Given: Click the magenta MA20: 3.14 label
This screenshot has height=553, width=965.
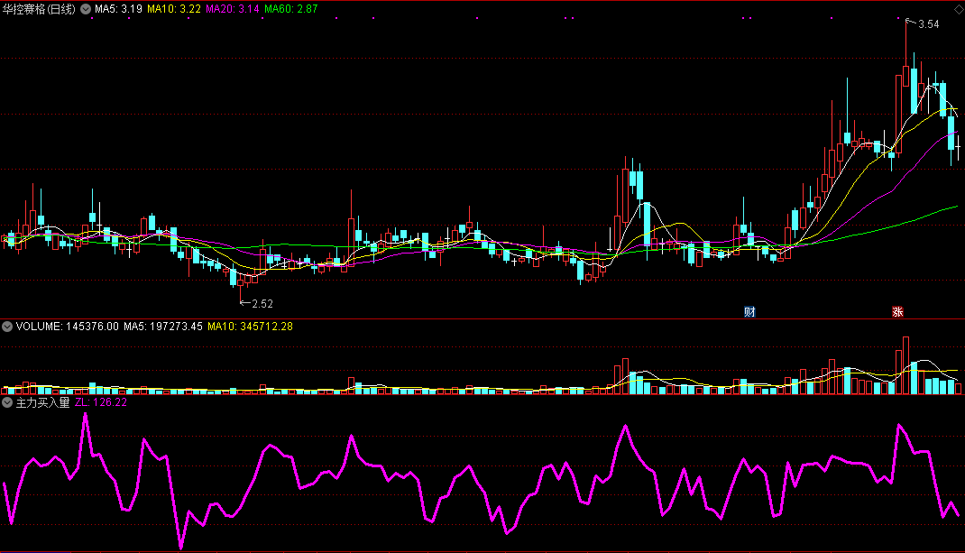Looking at the screenshot, I should tap(233, 9).
